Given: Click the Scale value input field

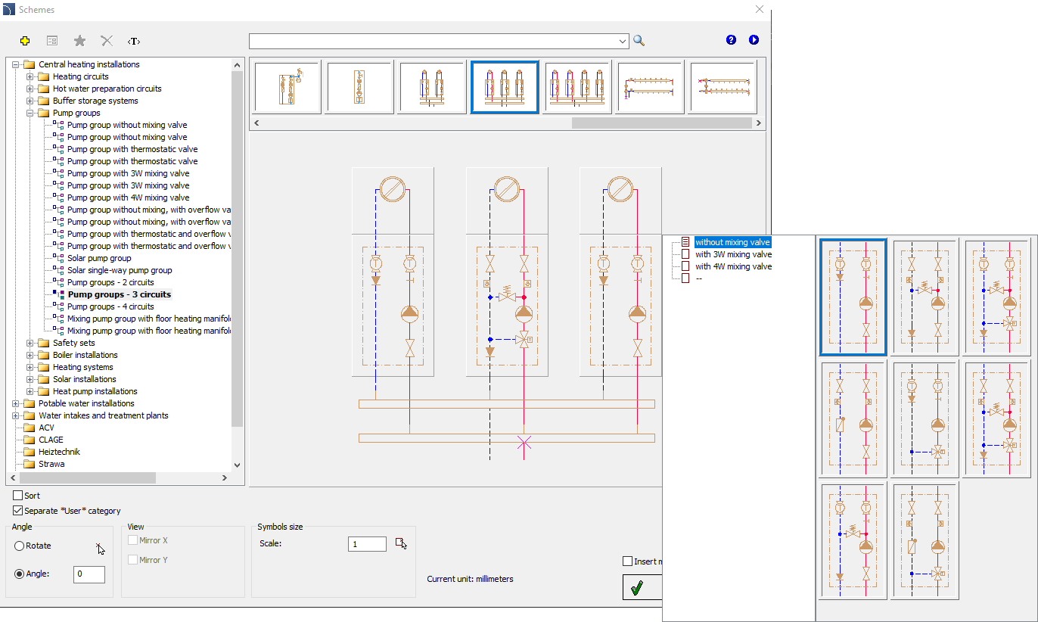Looking at the screenshot, I should (367, 544).
